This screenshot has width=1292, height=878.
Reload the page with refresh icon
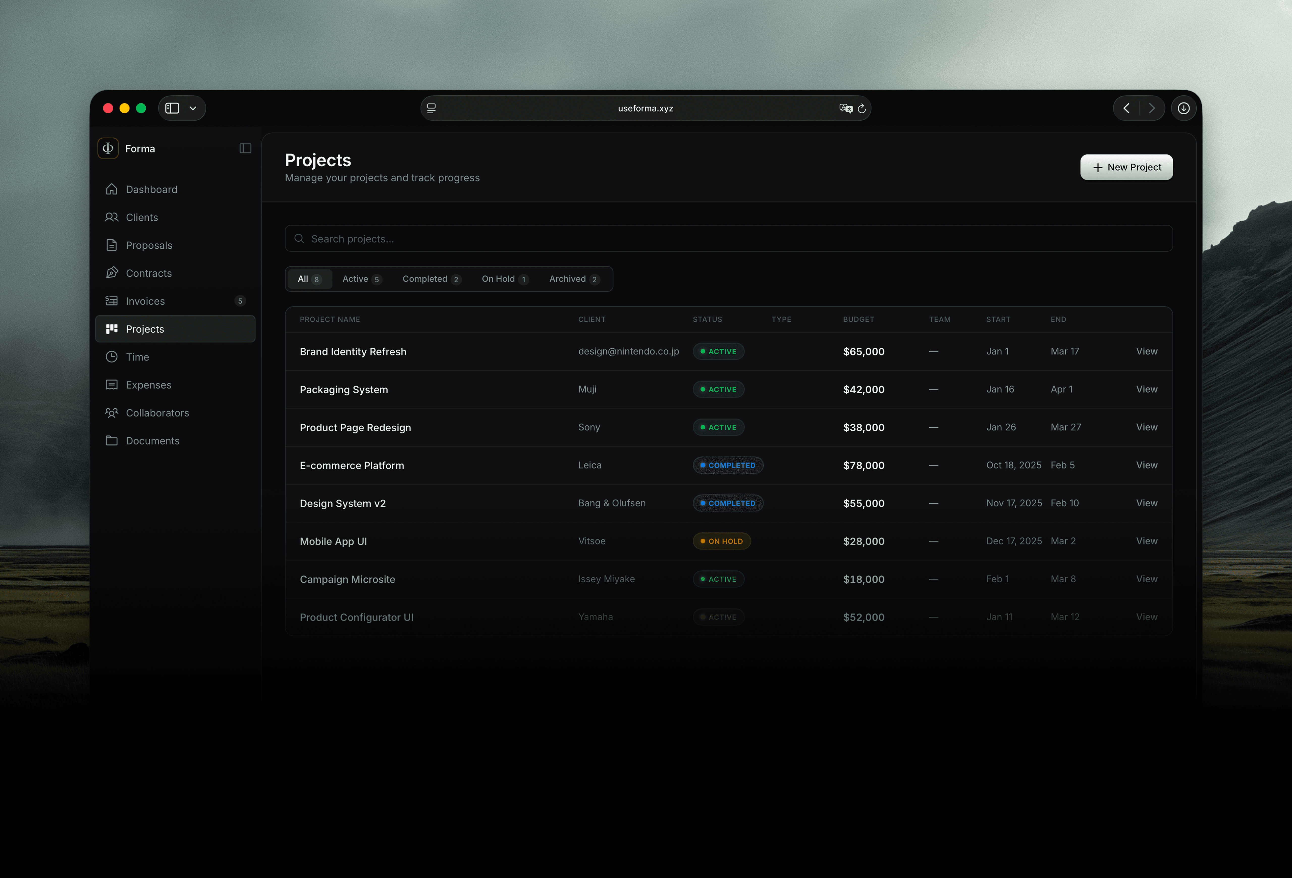[x=862, y=109]
